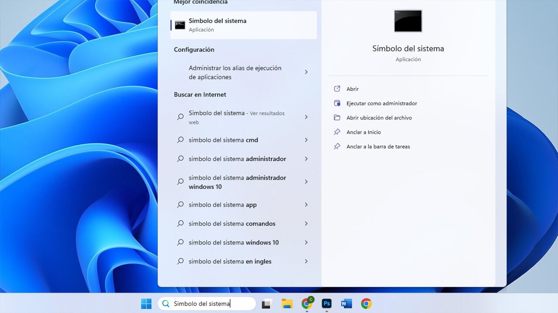Launch Photoshop from the taskbar
The height and width of the screenshot is (313, 558).
pyautogui.click(x=326, y=303)
